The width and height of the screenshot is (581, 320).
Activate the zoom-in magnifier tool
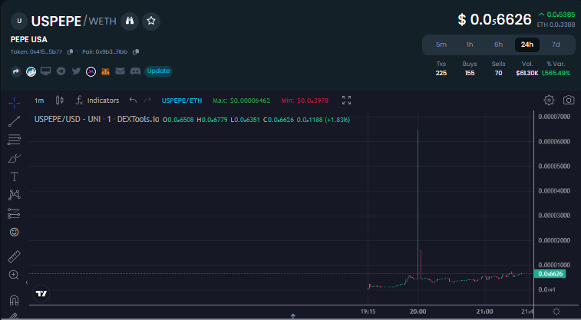tap(14, 275)
